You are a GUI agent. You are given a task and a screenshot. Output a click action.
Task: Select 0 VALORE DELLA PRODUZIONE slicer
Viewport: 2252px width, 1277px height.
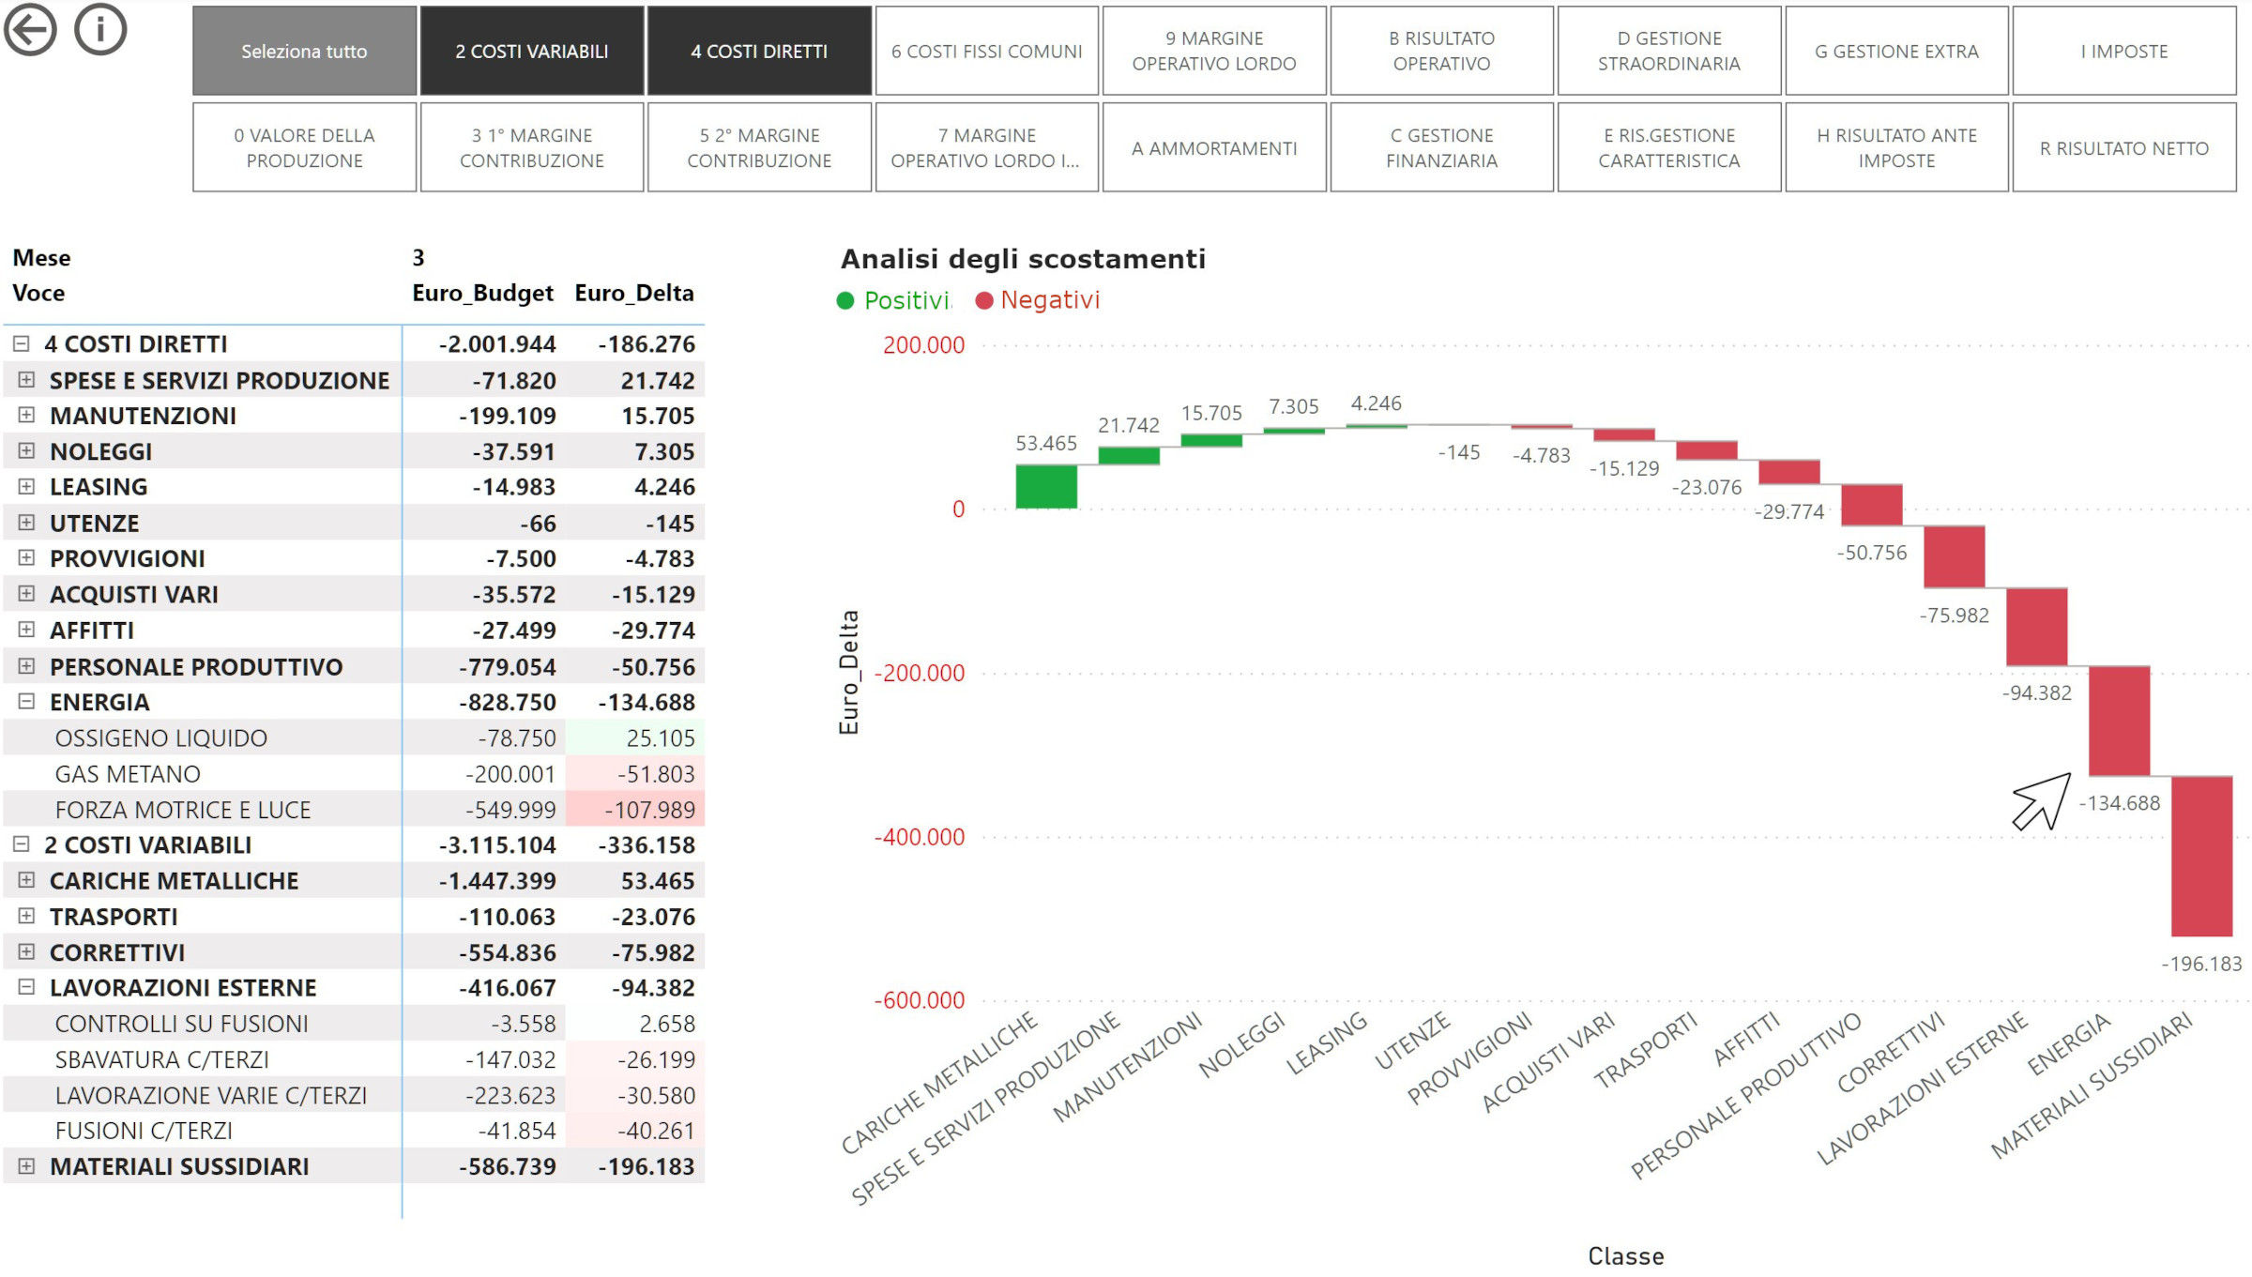pos(304,148)
